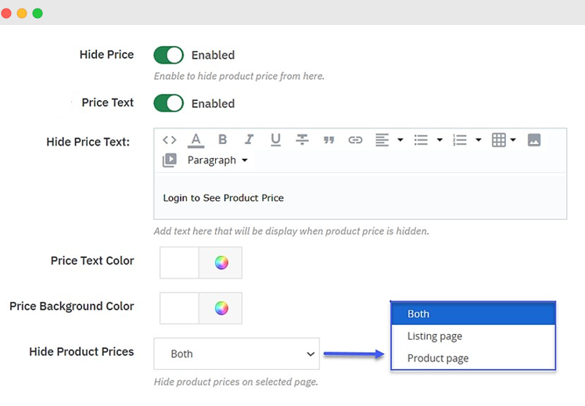585x406 pixels.
Task: Choose Product page from the list
Action: click(x=438, y=358)
